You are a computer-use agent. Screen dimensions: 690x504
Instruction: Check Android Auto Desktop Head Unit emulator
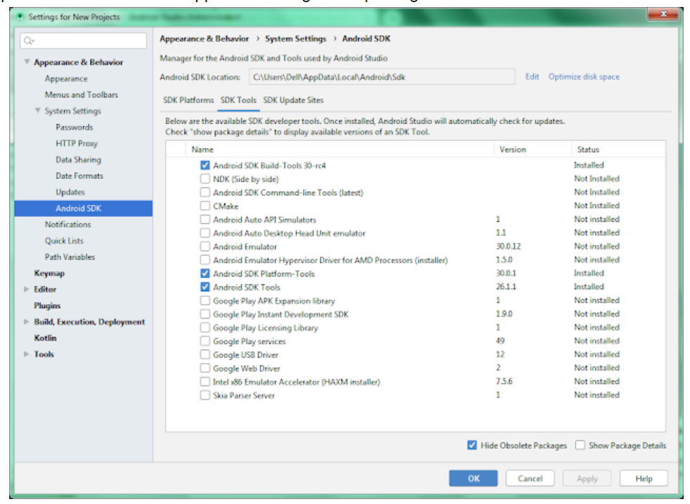pos(204,233)
